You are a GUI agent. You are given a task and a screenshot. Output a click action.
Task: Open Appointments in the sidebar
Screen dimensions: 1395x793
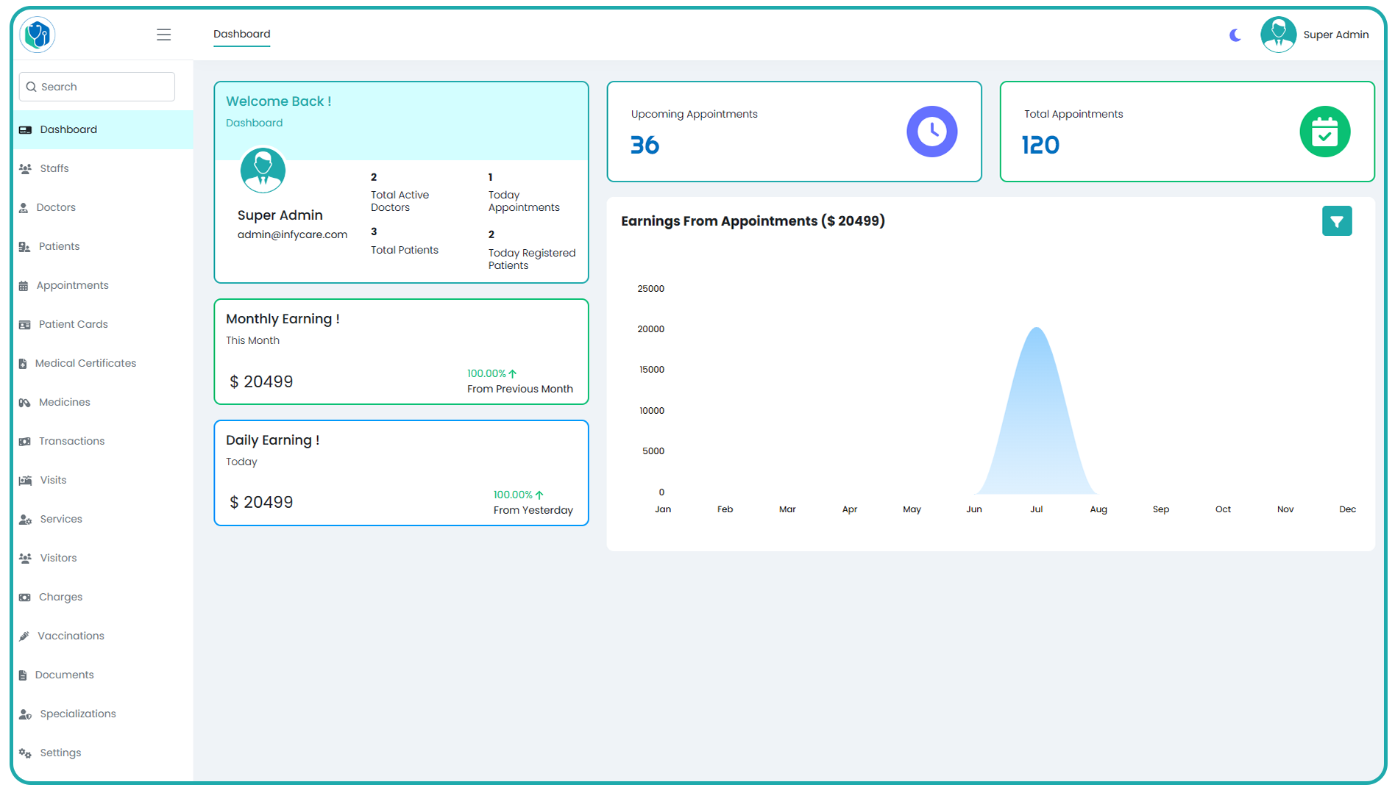pos(103,285)
